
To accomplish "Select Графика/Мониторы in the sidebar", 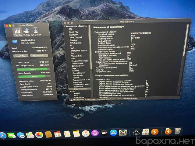I will (x=80, y=61).
